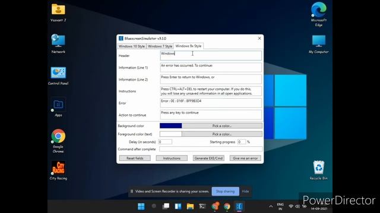Open the taskbar clock showing 14-09-2021
380x213 pixels.
tap(319, 206)
